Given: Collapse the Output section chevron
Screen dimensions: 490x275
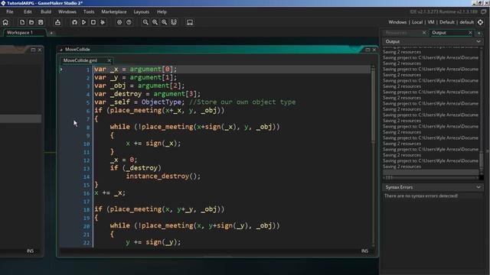Looking at the screenshot, I should pyautogui.click(x=478, y=41).
